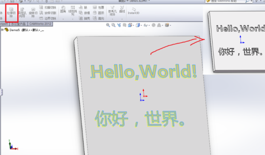This screenshot has height=155, width=265.
Task: Select the Hello,World! sketch text
Action: click(x=144, y=72)
